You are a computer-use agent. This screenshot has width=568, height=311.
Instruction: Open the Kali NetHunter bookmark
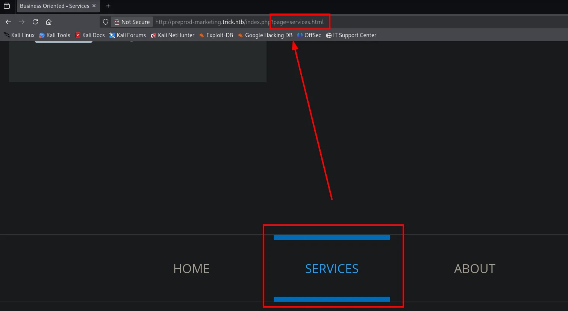tap(173, 35)
